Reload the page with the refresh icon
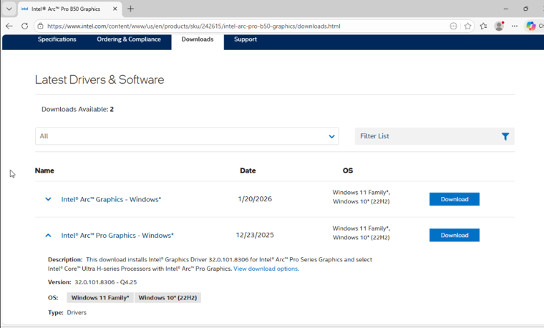The width and height of the screenshot is (544, 328). tap(24, 26)
